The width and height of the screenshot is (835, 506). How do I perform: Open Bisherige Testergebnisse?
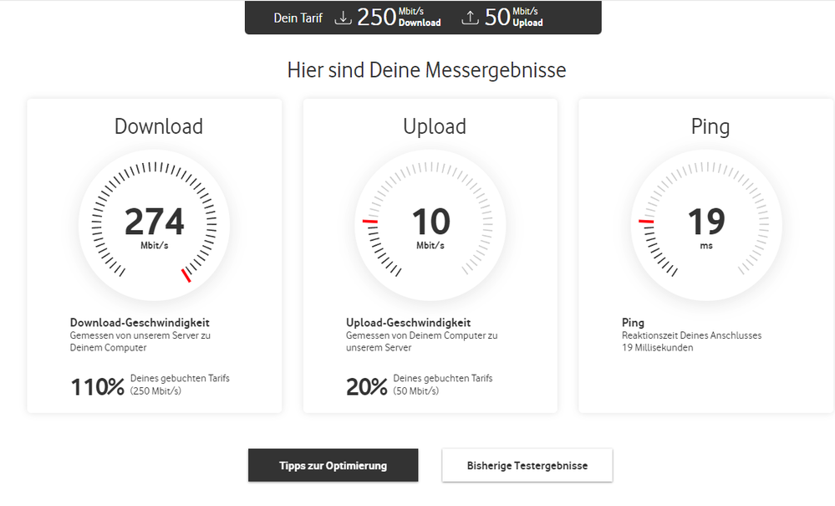(x=527, y=465)
